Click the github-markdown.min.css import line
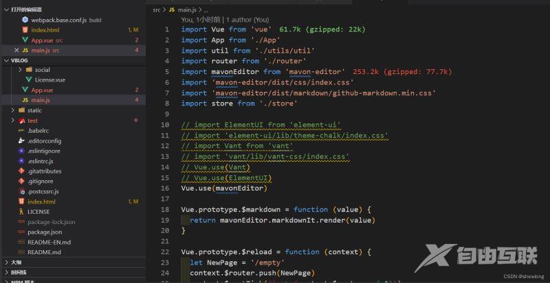Screen dimensions: 550x283 (x=309, y=93)
